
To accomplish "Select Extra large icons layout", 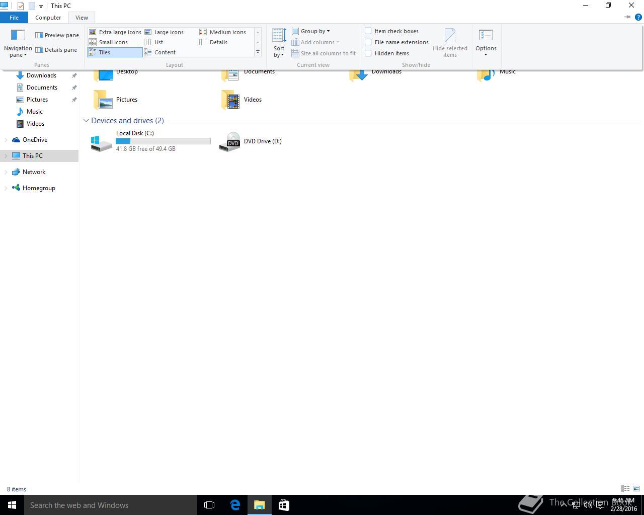I will 115,32.
